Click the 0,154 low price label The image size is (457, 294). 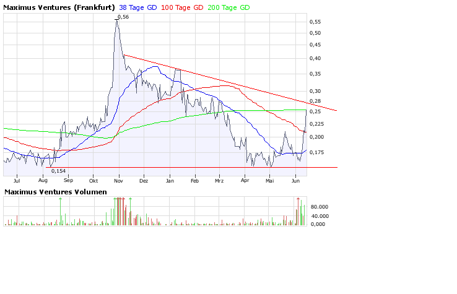coord(58,171)
